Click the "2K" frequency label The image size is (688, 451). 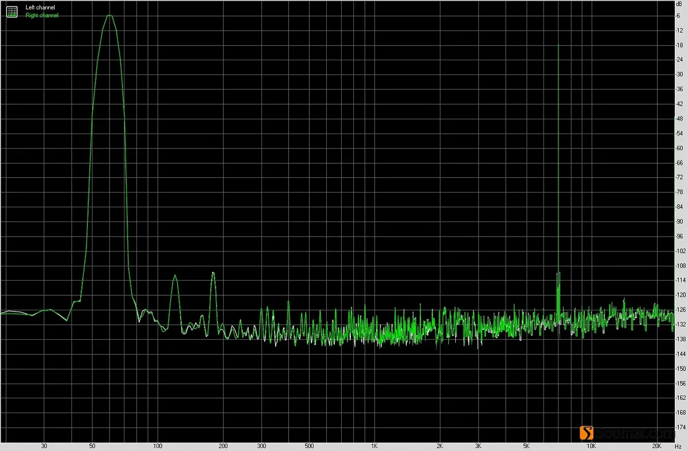point(440,446)
